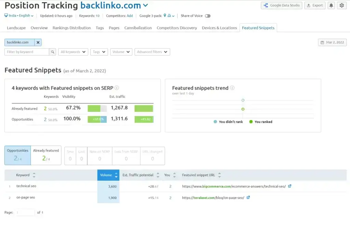Switch to the Competitors Discovery tab
The height and width of the screenshot is (225, 350).
[176, 28]
